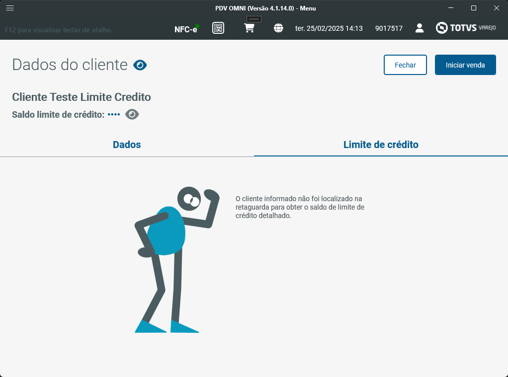Click the Iniciar venda button

pos(465,65)
